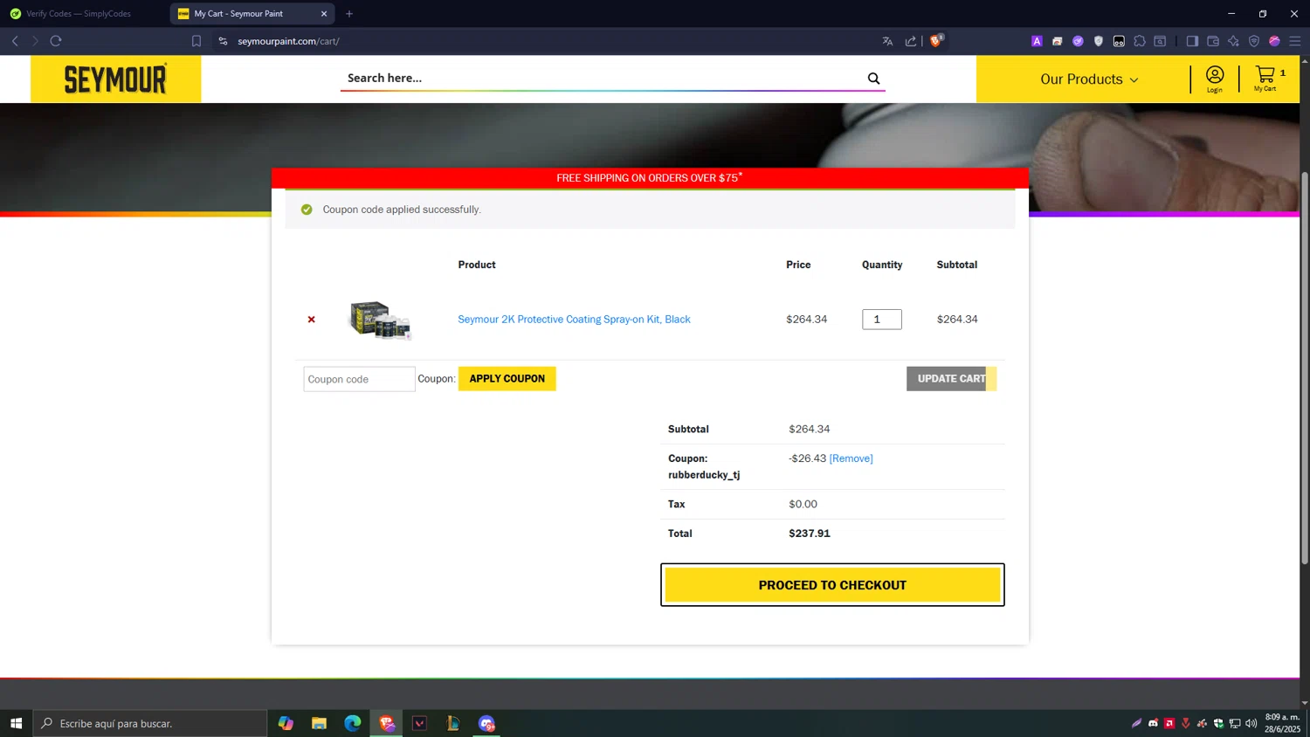The image size is (1310, 737).
Task: Click the Windows taskbar search box
Action: pyautogui.click(x=150, y=723)
